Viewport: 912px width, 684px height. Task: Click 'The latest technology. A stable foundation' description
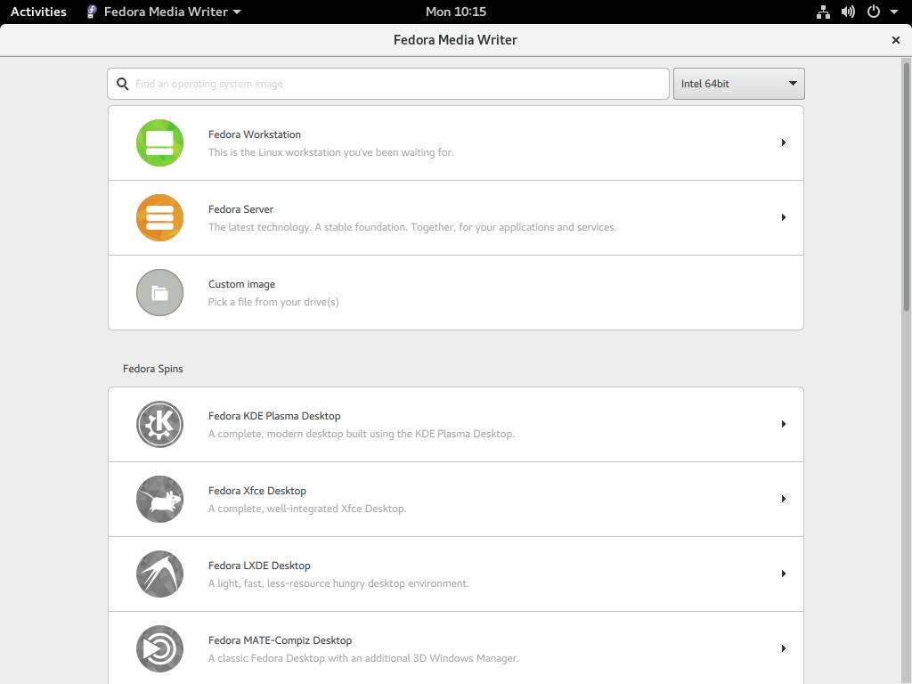412,227
